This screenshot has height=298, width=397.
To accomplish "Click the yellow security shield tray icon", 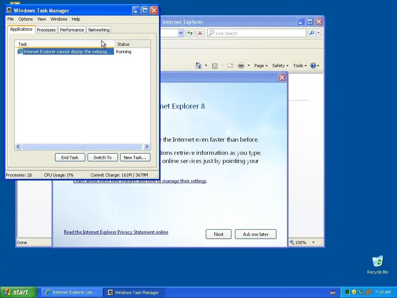I will coord(354,292).
